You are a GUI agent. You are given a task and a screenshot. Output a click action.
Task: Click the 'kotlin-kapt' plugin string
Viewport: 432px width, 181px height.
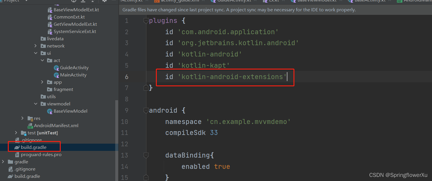pyautogui.click(x=204, y=65)
